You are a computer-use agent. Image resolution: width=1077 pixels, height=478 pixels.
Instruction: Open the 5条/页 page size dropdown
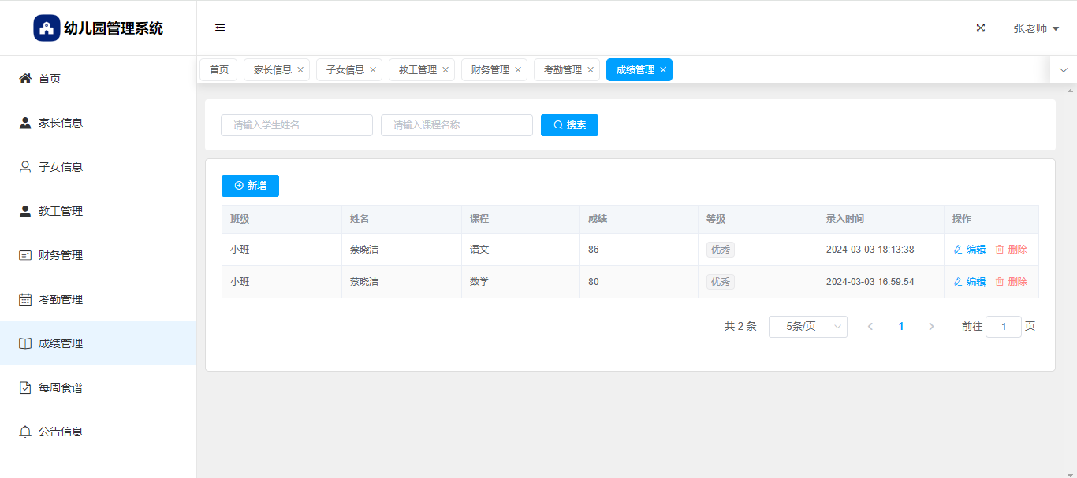pyautogui.click(x=807, y=327)
